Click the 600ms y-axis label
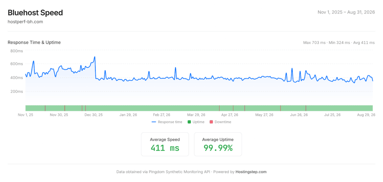 coord(16,64)
